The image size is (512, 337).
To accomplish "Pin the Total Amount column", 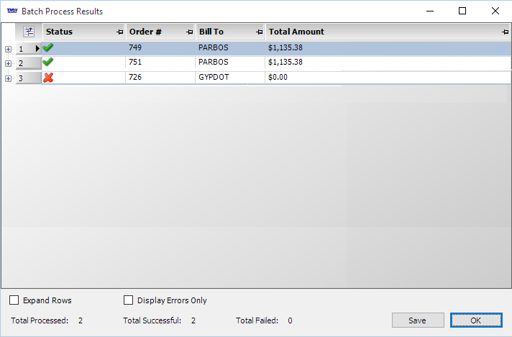I will (x=505, y=32).
